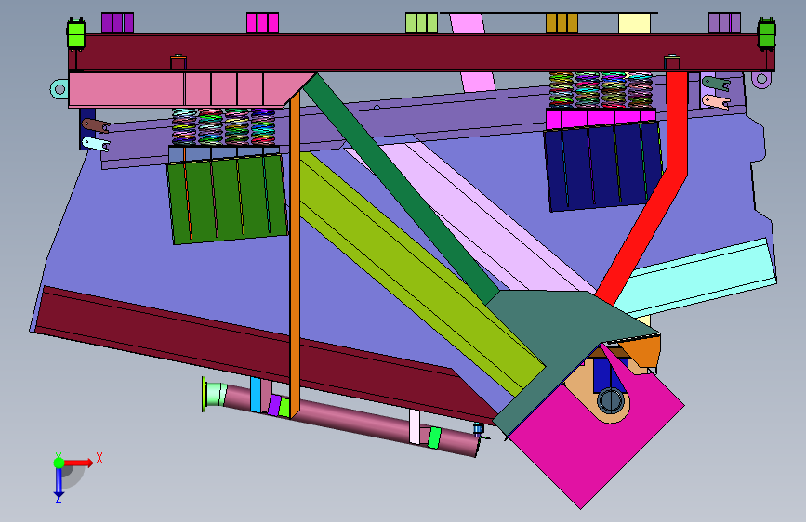806x522 pixels.
Task: Select the lavender lifting eye at far right
Action: tap(761, 80)
